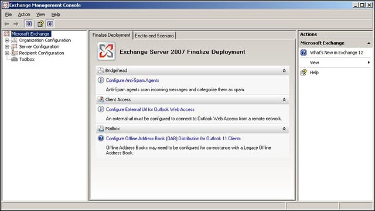Select Toolbox in the console tree
The width and height of the screenshot is (375, 211).
pyautogui.click(x=27, y=59)
